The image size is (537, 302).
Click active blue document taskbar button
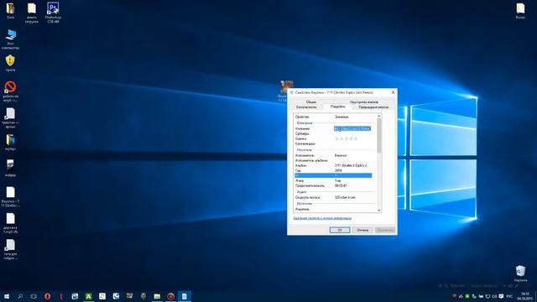point(185,296)
